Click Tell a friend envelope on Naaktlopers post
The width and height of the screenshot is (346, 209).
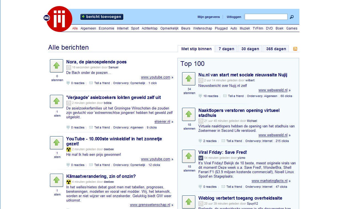pyautogui.click(x=223, y=141)
